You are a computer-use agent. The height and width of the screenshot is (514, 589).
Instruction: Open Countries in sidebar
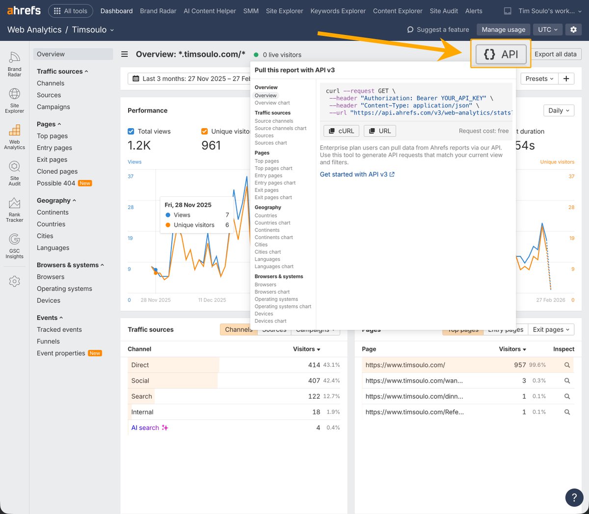[51, 224]
